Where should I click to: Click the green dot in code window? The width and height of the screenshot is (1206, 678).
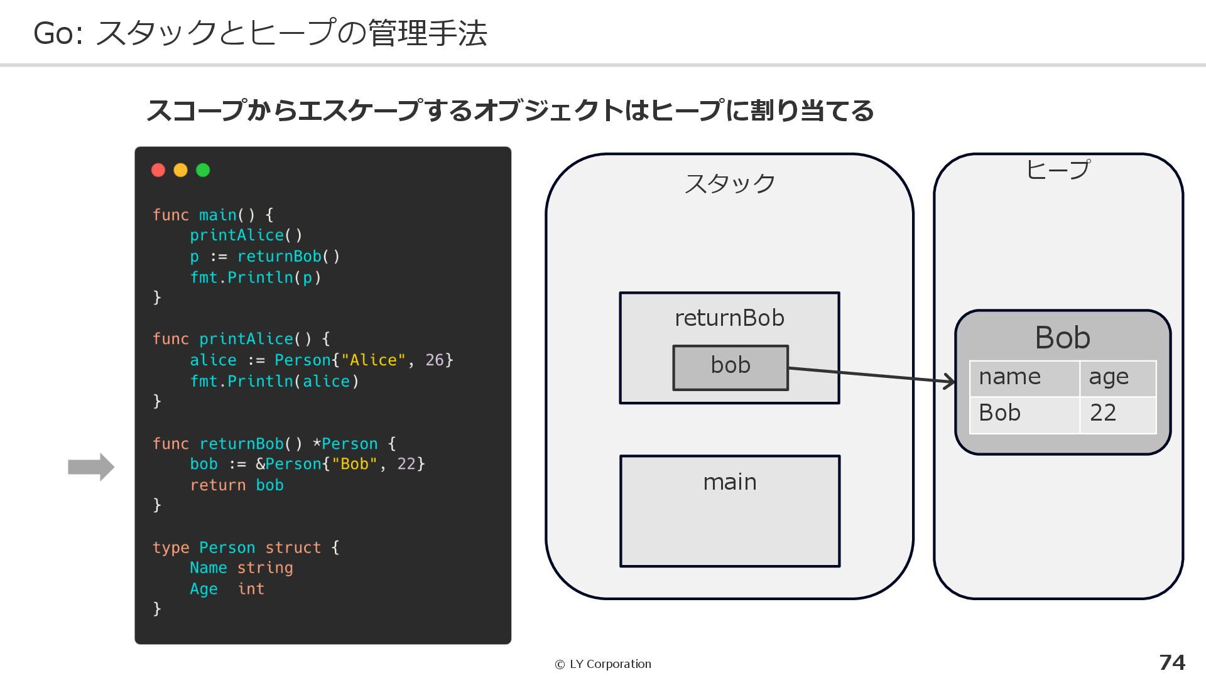203,170
